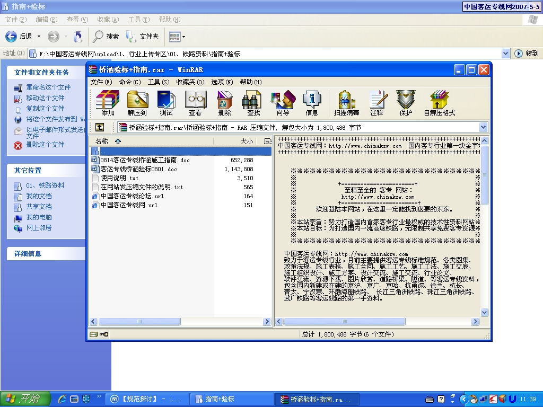The width and height of the screenshot is (543, 407).
Task: Show archive Info (信息) icon
Action: (312, 103)
